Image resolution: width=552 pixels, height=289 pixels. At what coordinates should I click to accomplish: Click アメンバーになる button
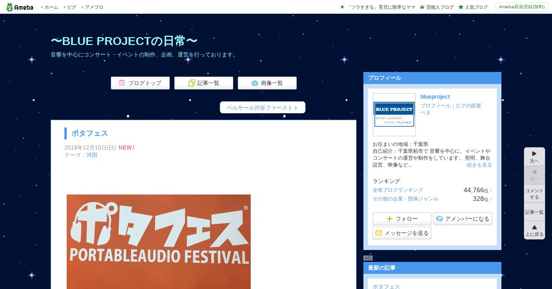pyautogui.click(x=463, y=219)
